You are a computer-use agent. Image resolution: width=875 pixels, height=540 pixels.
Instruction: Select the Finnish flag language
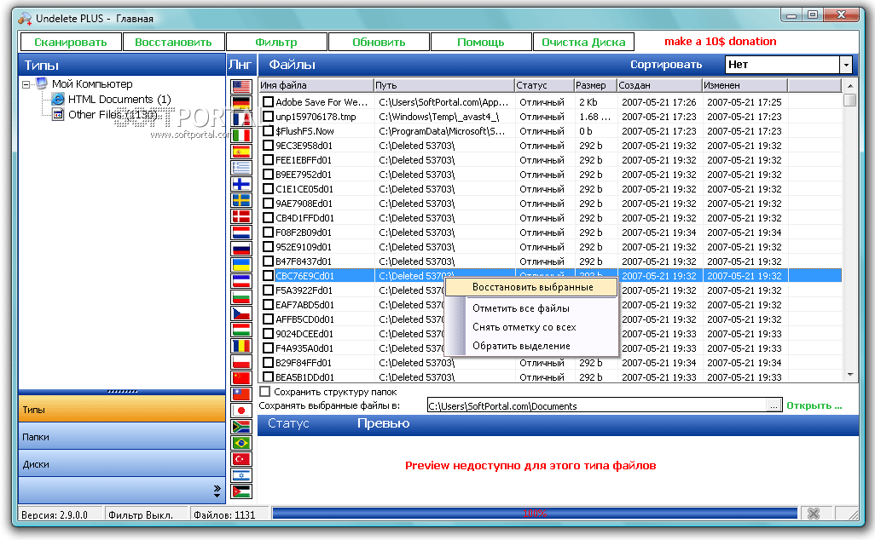click(x=241, y=184)
